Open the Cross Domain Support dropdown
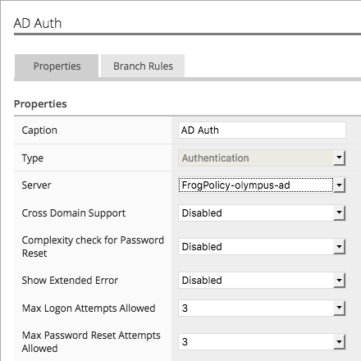This screenshot has width=361, height=361. [262, 213]
